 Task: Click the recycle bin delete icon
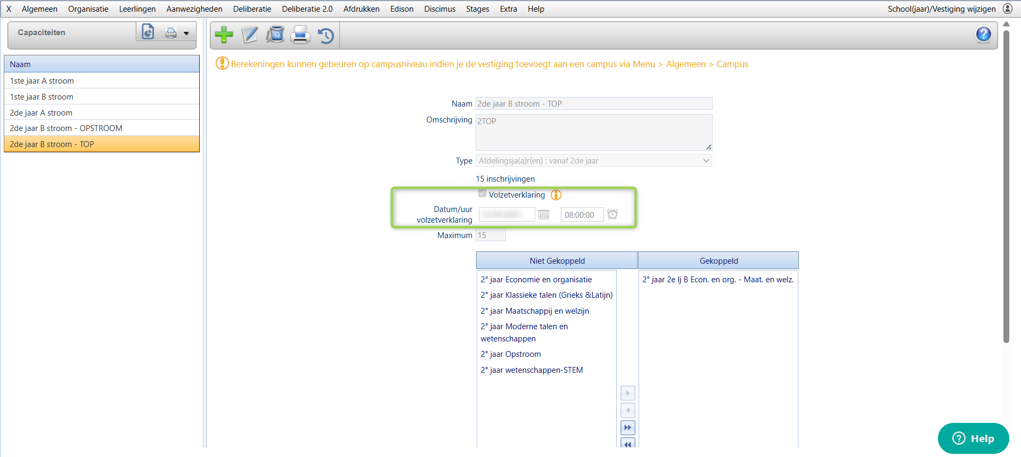pyautogui.click(x=275, y=35)
